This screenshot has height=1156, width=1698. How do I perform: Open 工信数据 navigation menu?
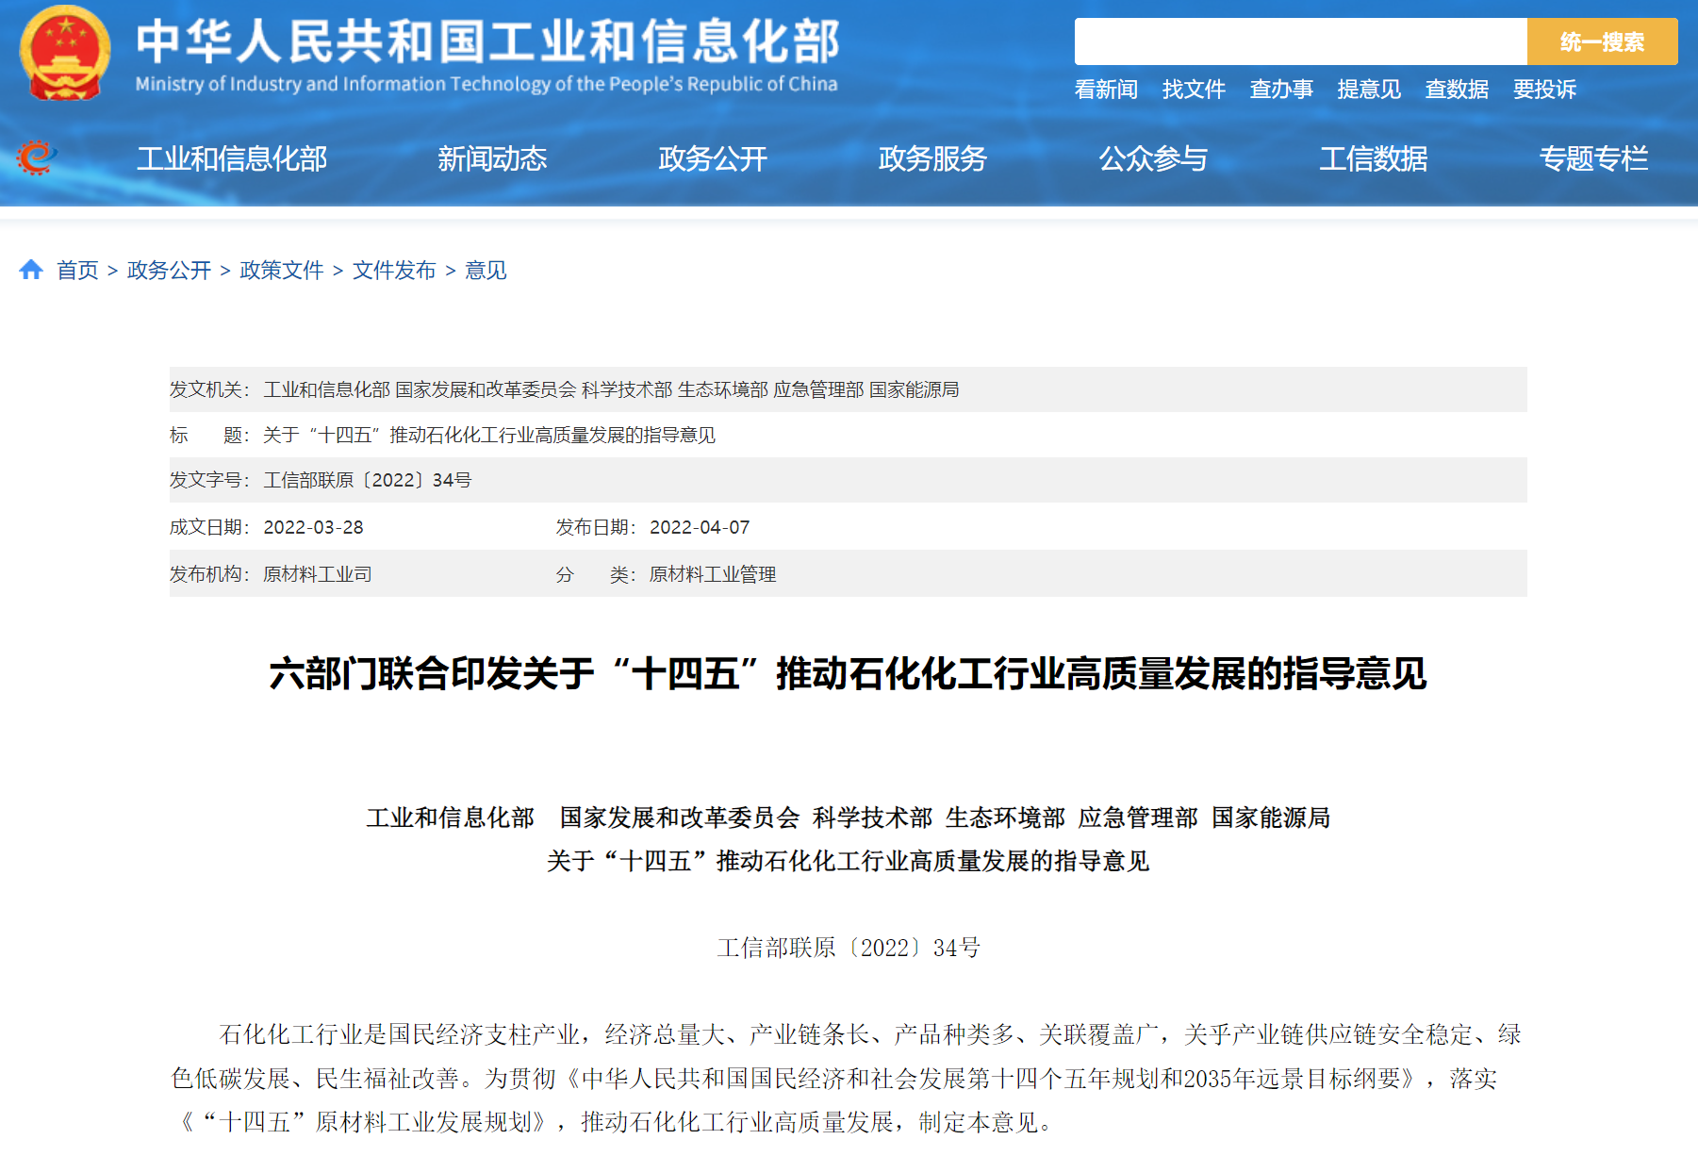tap(1373, 158)
